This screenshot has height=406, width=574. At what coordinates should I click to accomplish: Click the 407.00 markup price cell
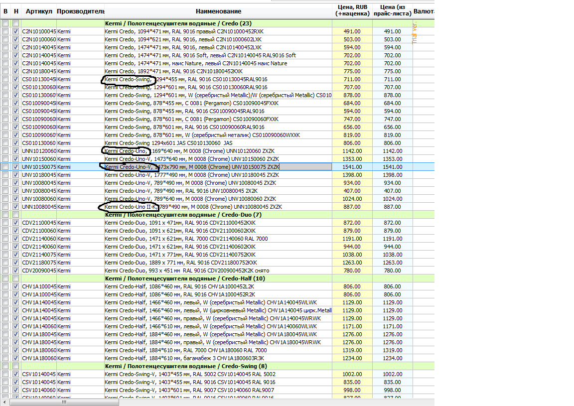[352, 191]
